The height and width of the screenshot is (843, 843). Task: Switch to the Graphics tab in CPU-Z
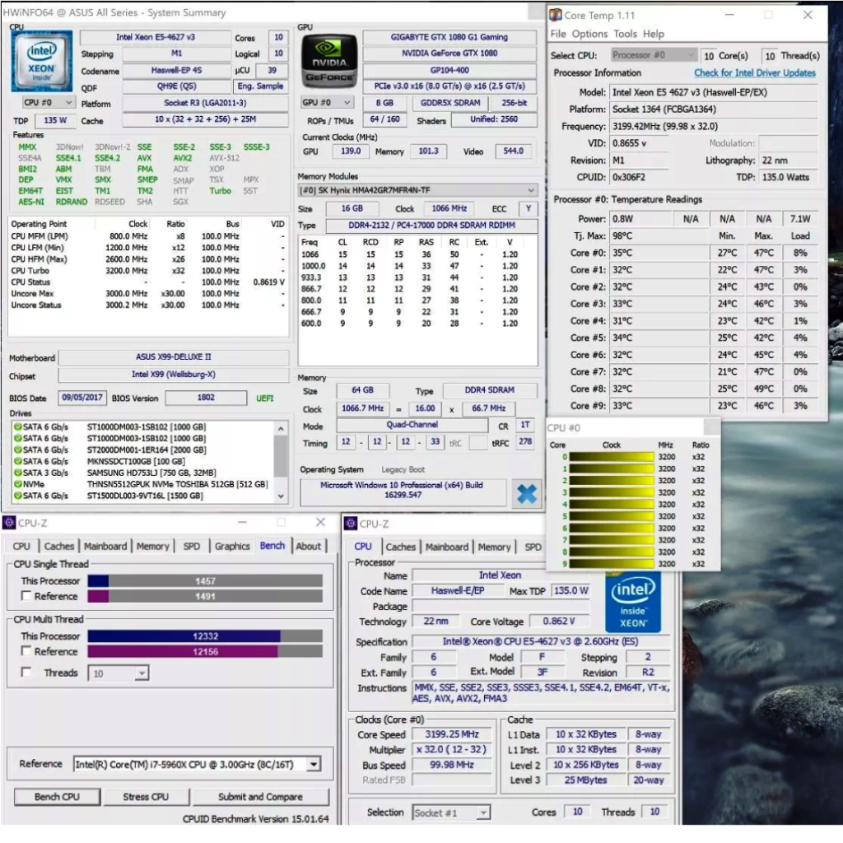tap(232, 547)
